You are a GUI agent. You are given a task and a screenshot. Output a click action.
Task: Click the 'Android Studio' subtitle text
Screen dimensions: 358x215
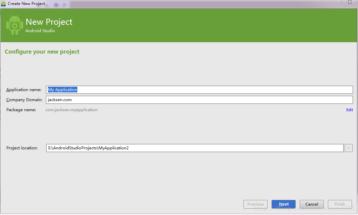(40, 30)
